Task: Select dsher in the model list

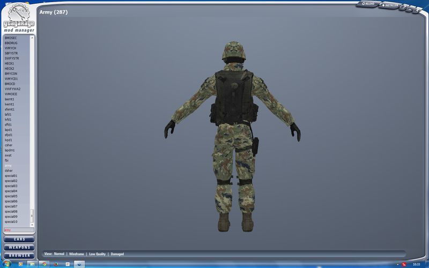Action: click(9, 170)
